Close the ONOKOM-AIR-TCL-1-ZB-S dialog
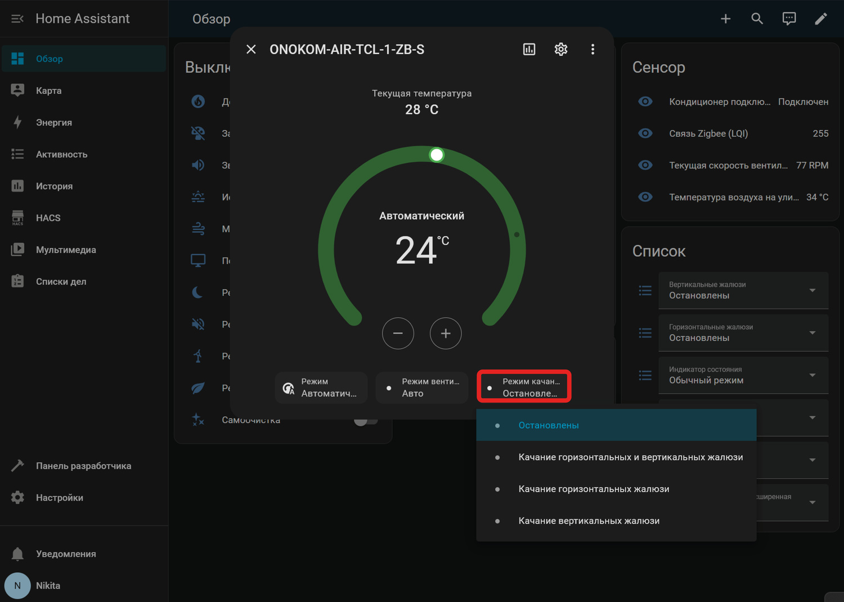 point(251,50)
